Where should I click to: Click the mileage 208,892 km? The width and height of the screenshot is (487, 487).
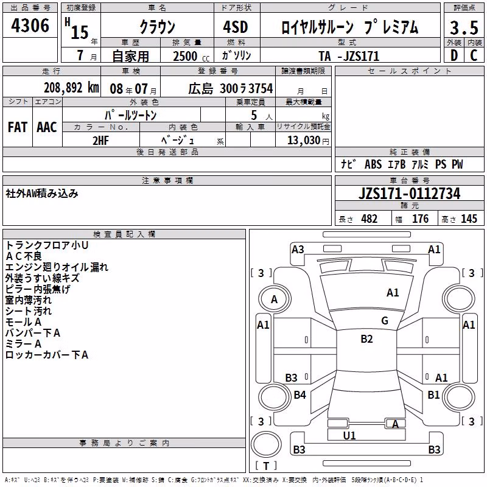(x=71, y=88)
